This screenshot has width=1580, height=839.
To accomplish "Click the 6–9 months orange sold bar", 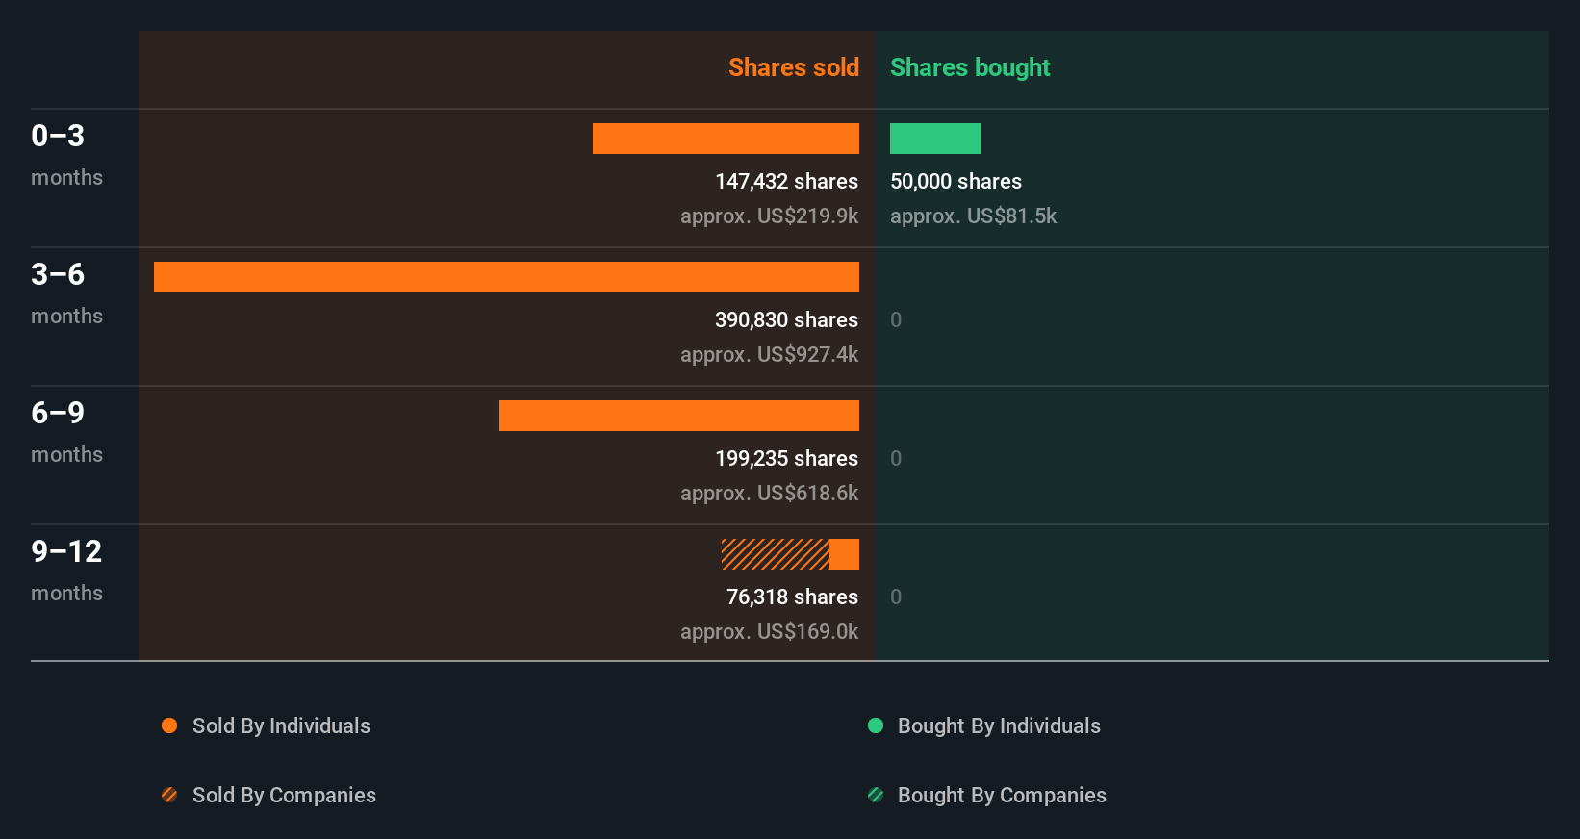I will 679,416.
